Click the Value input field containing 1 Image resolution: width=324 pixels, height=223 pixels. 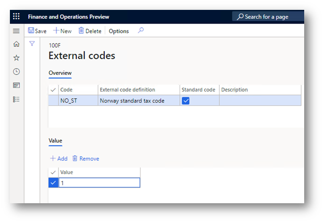[100, 183]
